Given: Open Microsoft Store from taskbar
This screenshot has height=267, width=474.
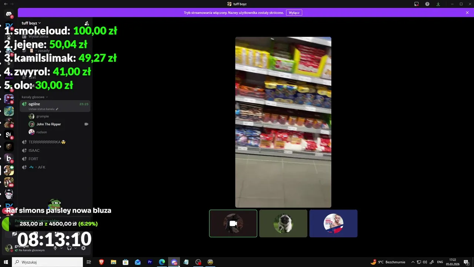Looking at the screenshot, I should point(126,262).
